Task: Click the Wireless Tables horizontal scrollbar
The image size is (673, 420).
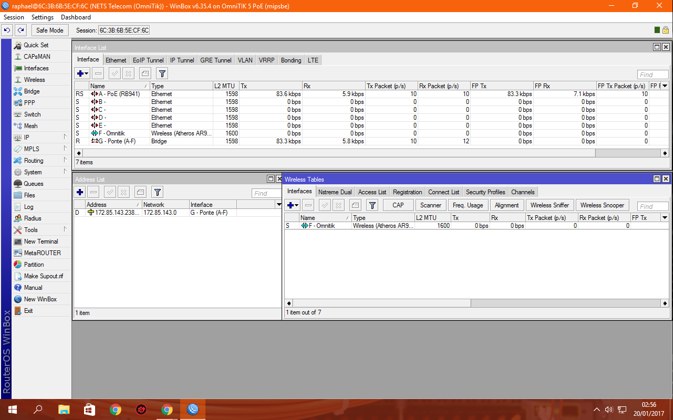Action: 477,303
